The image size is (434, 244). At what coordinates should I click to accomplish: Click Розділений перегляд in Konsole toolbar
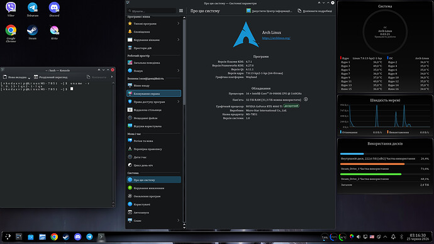[x=51, y=77]
